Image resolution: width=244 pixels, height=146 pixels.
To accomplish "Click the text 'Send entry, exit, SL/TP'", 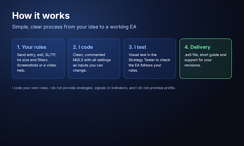I will (37, 55).
